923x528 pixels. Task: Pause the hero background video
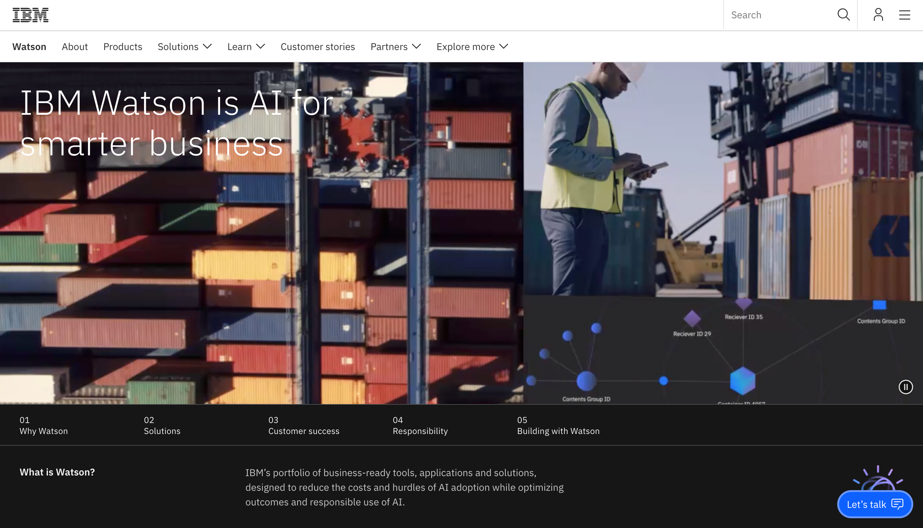(x=906, y=387)
